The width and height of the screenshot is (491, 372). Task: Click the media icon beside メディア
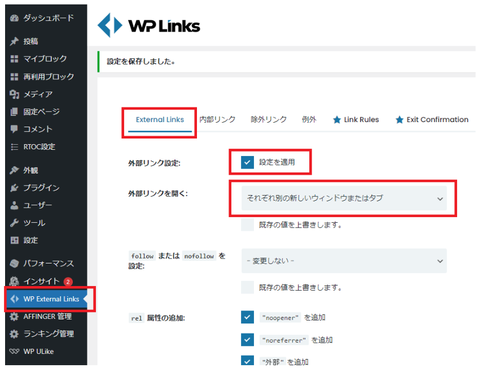point(15,94)
